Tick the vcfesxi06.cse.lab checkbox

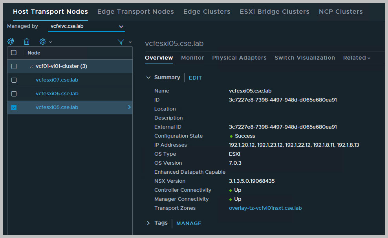pyautogui.click(x=14, y=94)
